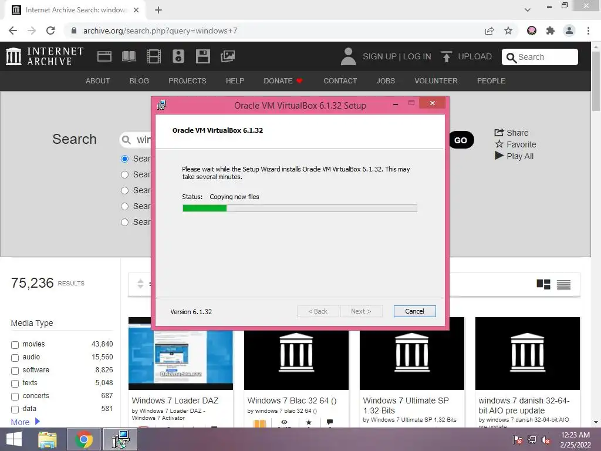
Task: Click the Share link
Action: click(x=511, y=133)
